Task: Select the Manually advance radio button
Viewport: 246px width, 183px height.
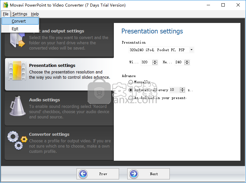Action: (131, 82)
